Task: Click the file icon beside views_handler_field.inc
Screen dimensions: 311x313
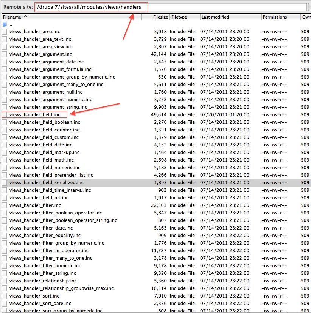Action: [5, 115]
